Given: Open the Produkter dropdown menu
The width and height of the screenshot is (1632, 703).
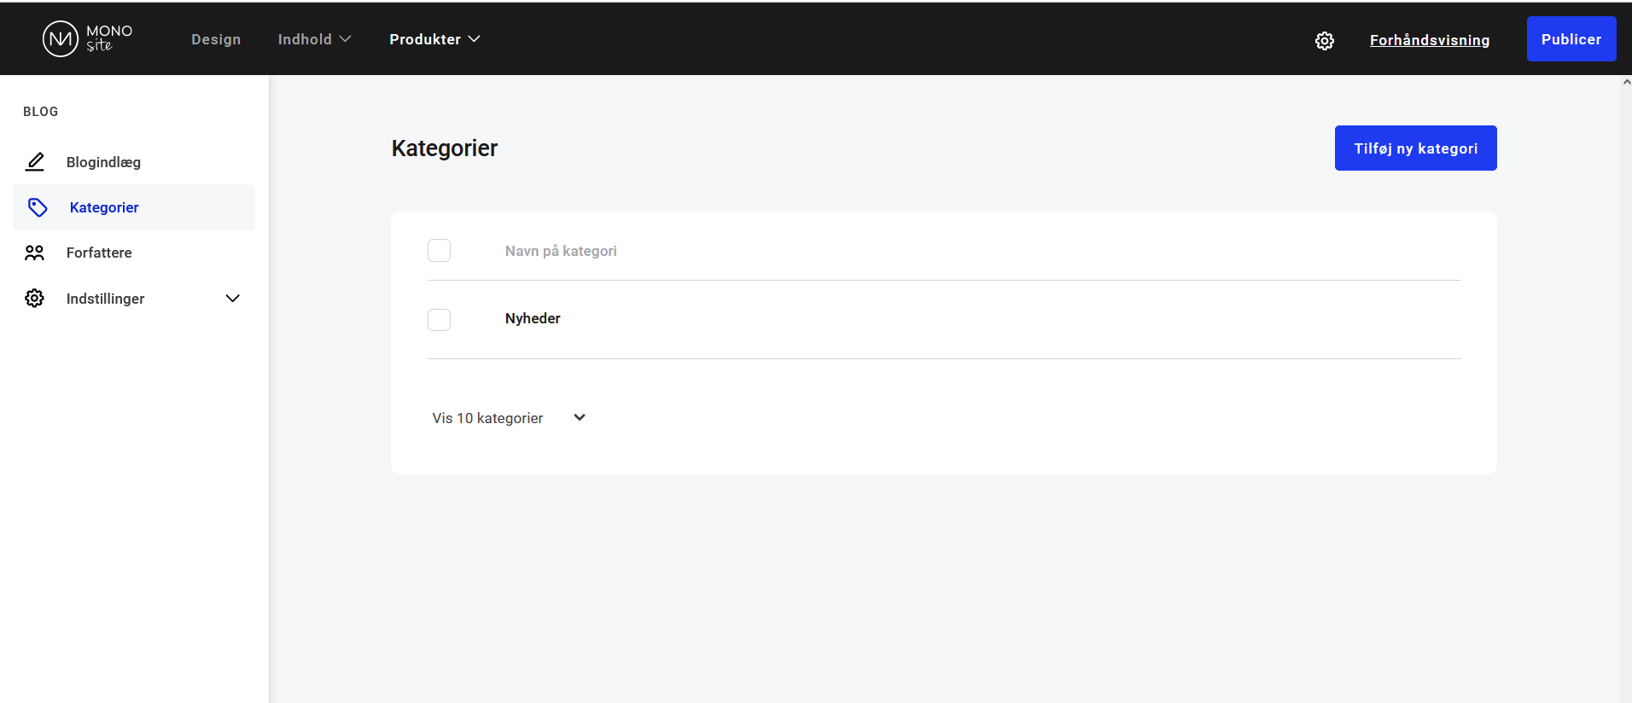Looking at the screenshot, I should point(434,39).
